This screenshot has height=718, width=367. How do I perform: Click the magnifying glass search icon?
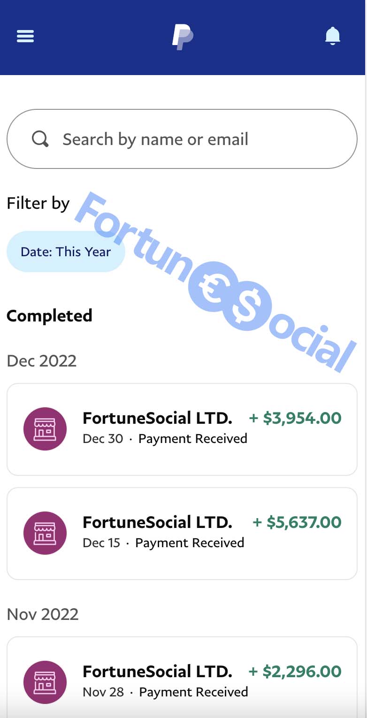(x=40, y=139)
